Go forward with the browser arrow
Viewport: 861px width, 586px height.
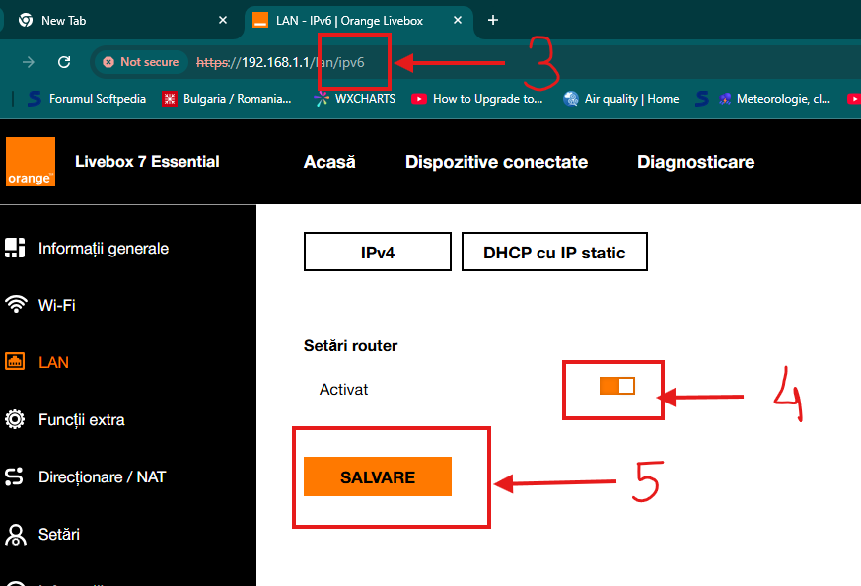[x=28, y=62]
